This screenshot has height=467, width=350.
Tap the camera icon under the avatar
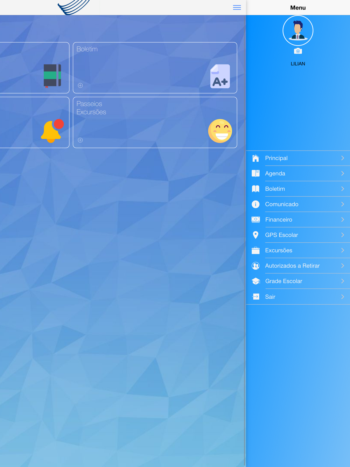298,51
